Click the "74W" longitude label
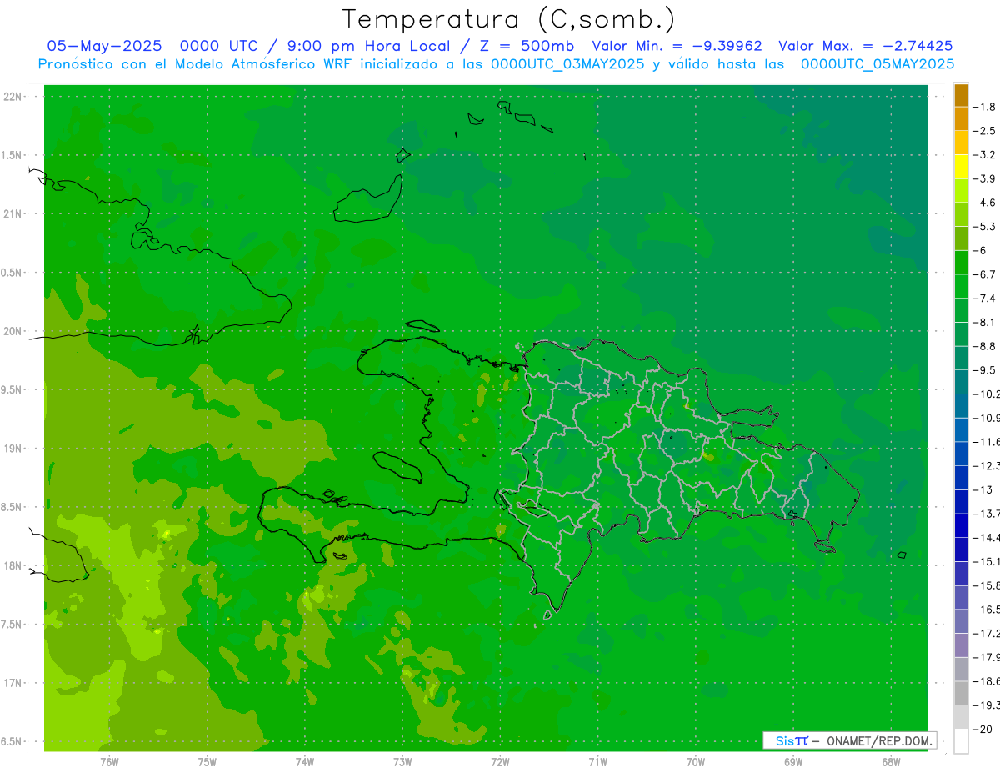 (305, 762)
